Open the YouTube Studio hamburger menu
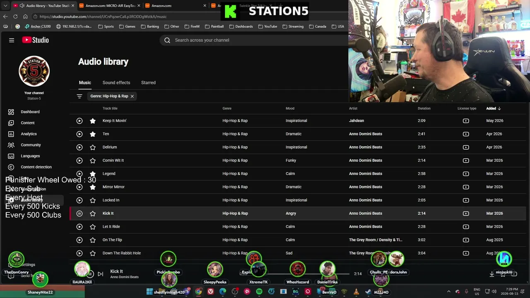The image size is (530, 298). (x=12, y=40)
